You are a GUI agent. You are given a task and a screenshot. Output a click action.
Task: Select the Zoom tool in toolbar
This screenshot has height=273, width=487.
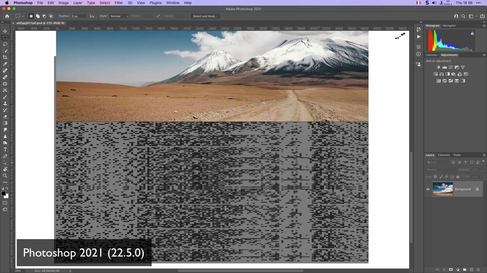pos(5,176)
